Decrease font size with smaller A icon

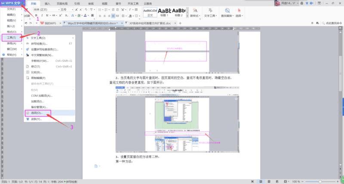click(x=81, y=9)
